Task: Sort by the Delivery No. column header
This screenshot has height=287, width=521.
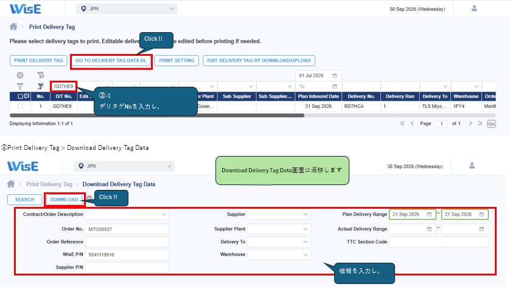Action: click(361, 96)
